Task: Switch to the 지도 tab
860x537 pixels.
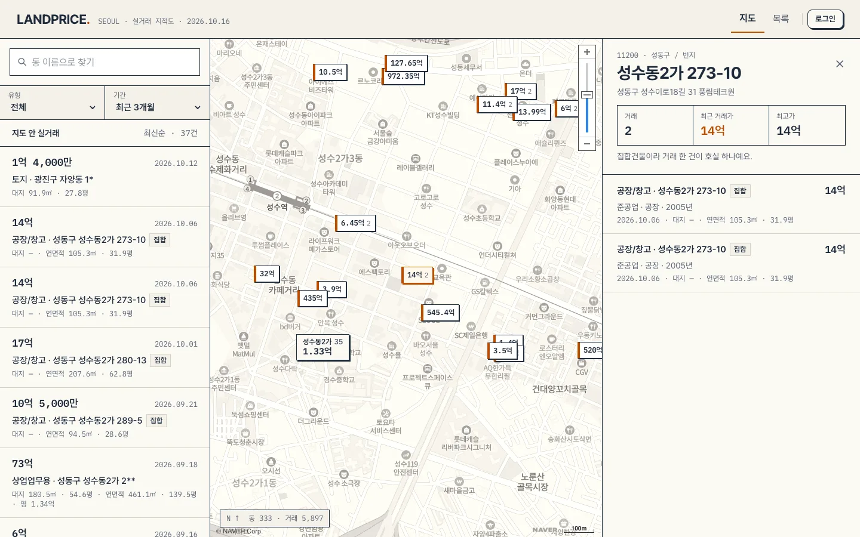Action: coord(748,18)
